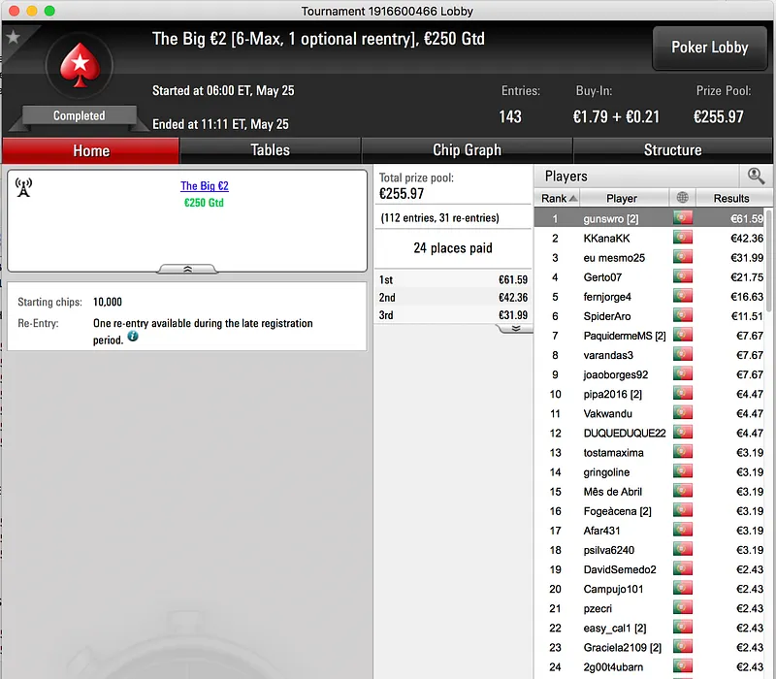The height and width of the screenshot is (679, 776).
Task: Click the broadcast tower icon
Action: pyautogui.click(x=23, y=187)
